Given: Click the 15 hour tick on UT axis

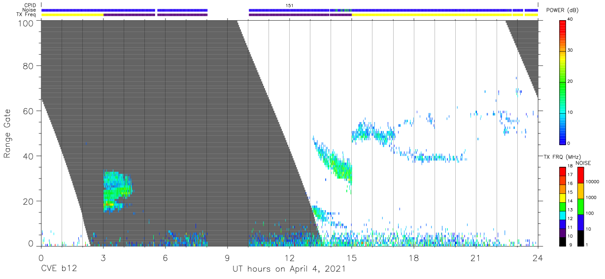Looking at the screenshot, I should [x=351, y=257].
